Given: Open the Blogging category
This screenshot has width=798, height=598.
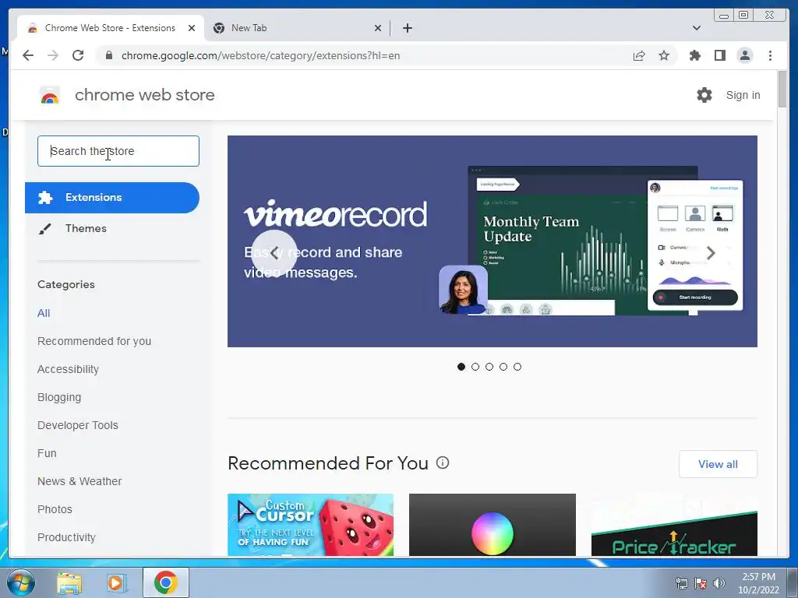Looking at the screenshot, I should [x=59, y=397].
